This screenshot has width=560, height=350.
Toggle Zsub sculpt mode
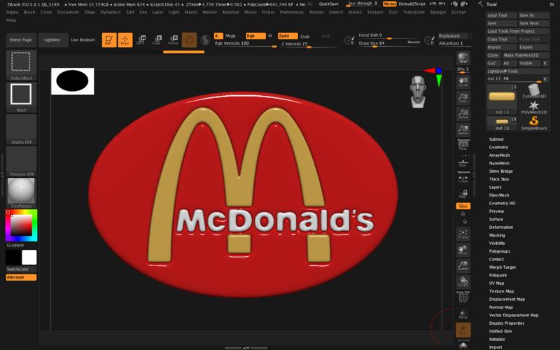pos(304,36)
